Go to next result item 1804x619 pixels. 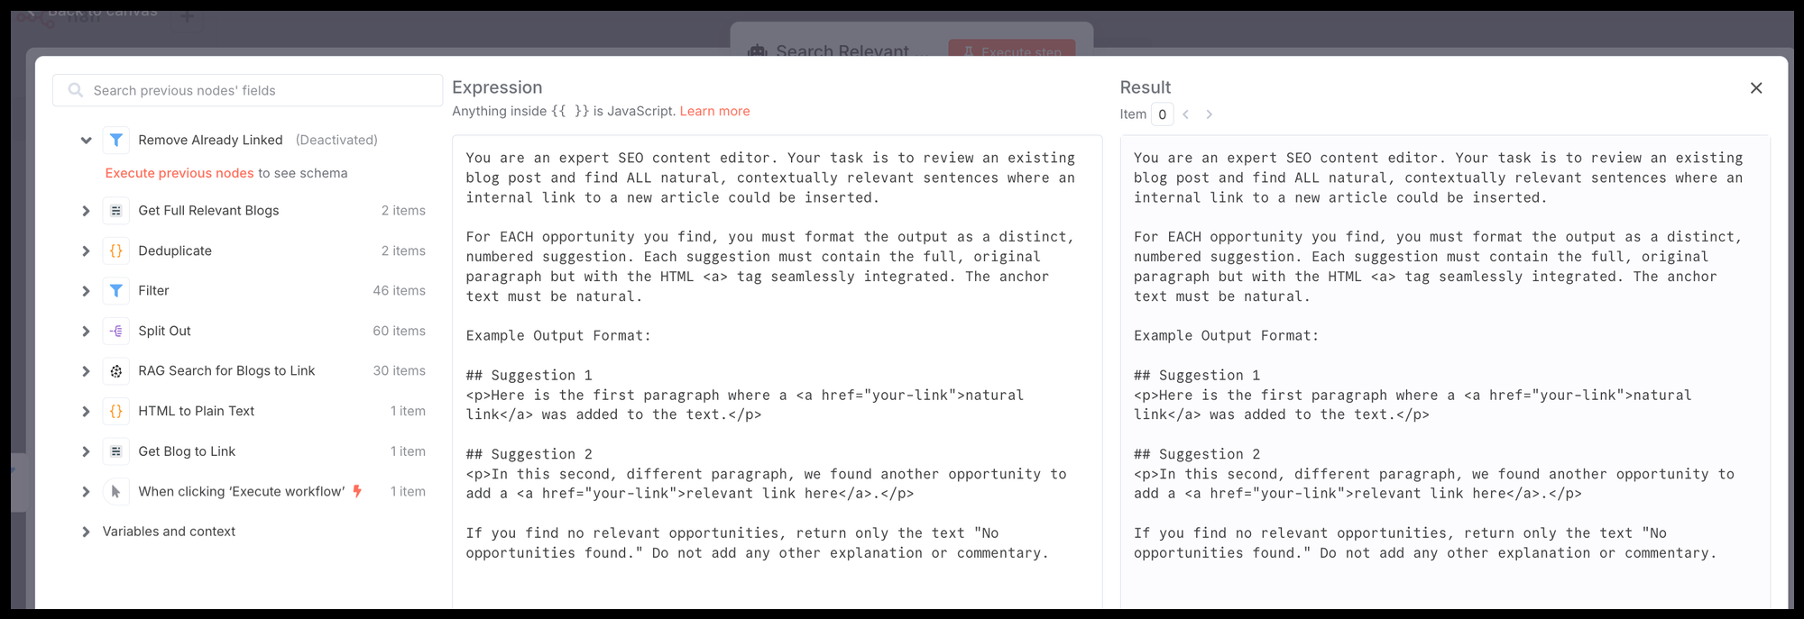pos(1210,114)
